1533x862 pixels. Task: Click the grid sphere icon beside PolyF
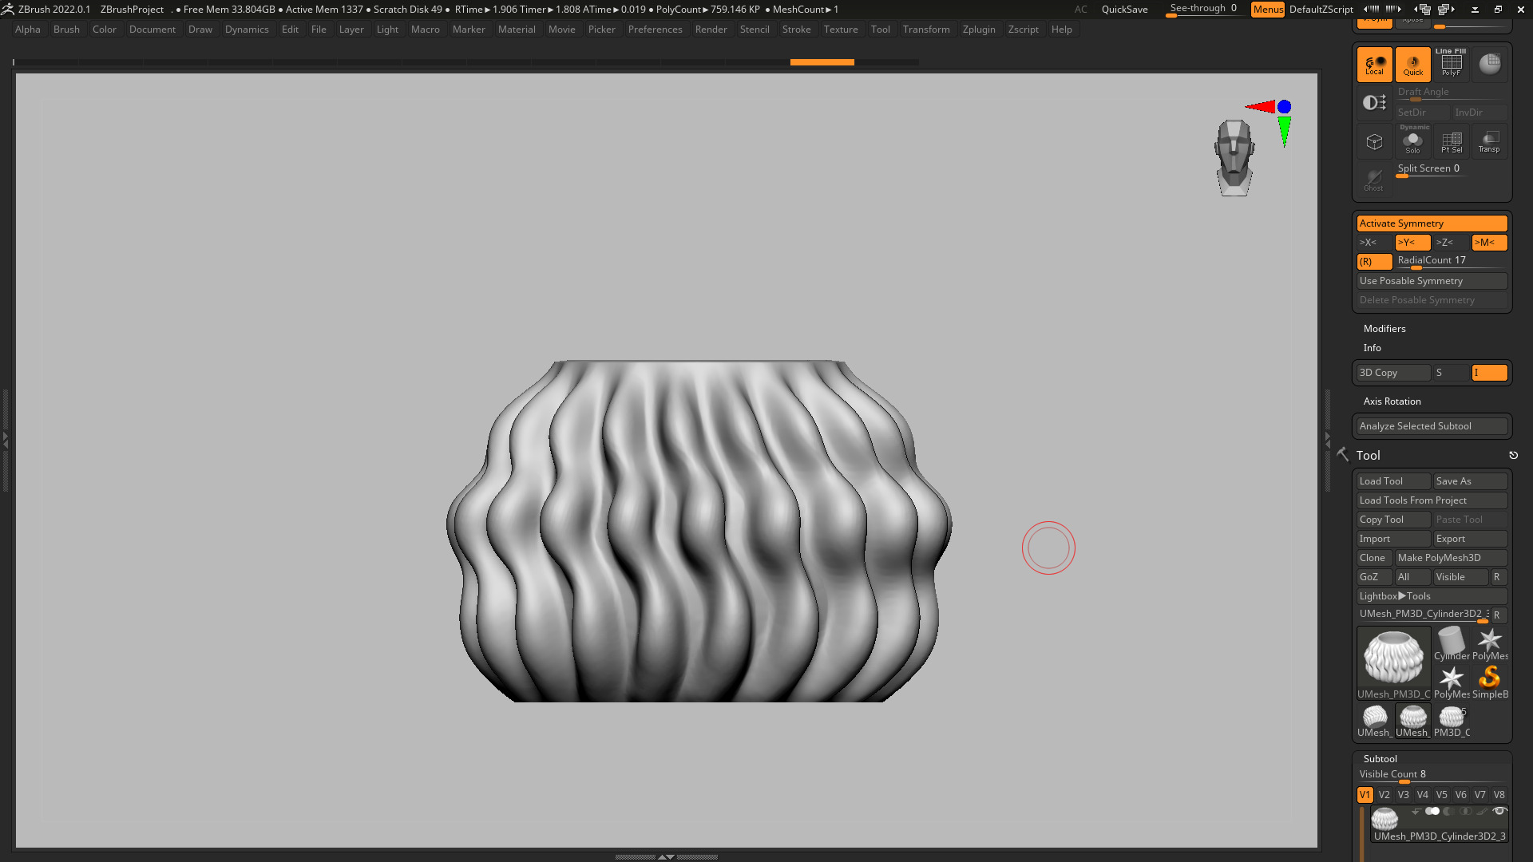[x=1489, y=65]
